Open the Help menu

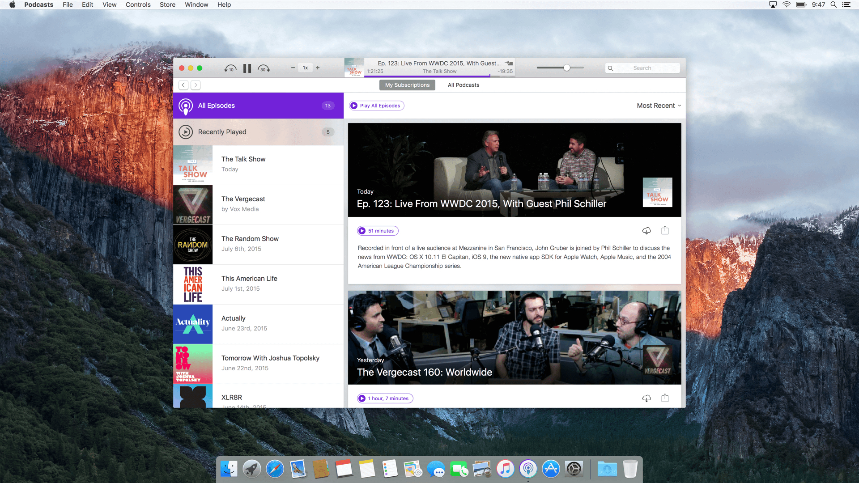(x=224, y=4)
